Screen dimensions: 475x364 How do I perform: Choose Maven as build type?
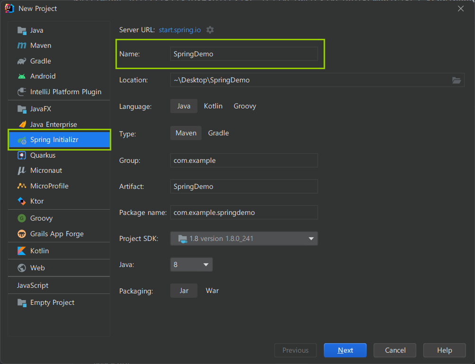186,133
